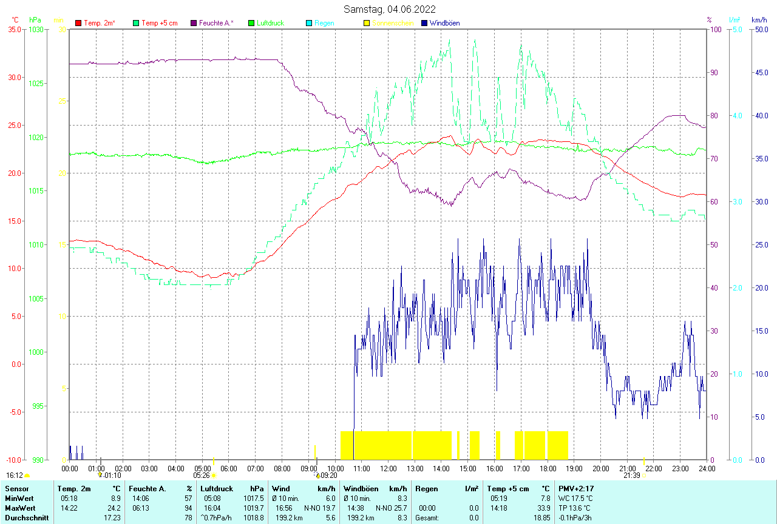Click the humidity maximum value 94

[x=188, y=508]
